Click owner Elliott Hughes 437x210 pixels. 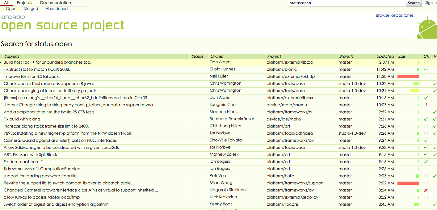[x=222, y=69]
